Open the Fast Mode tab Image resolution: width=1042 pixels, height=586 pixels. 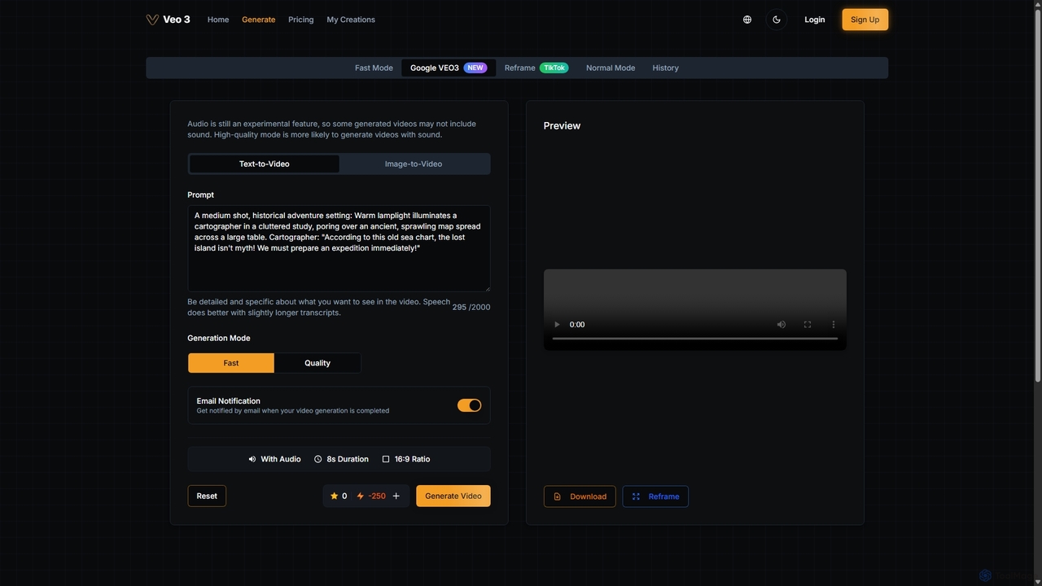click(374, 68)
